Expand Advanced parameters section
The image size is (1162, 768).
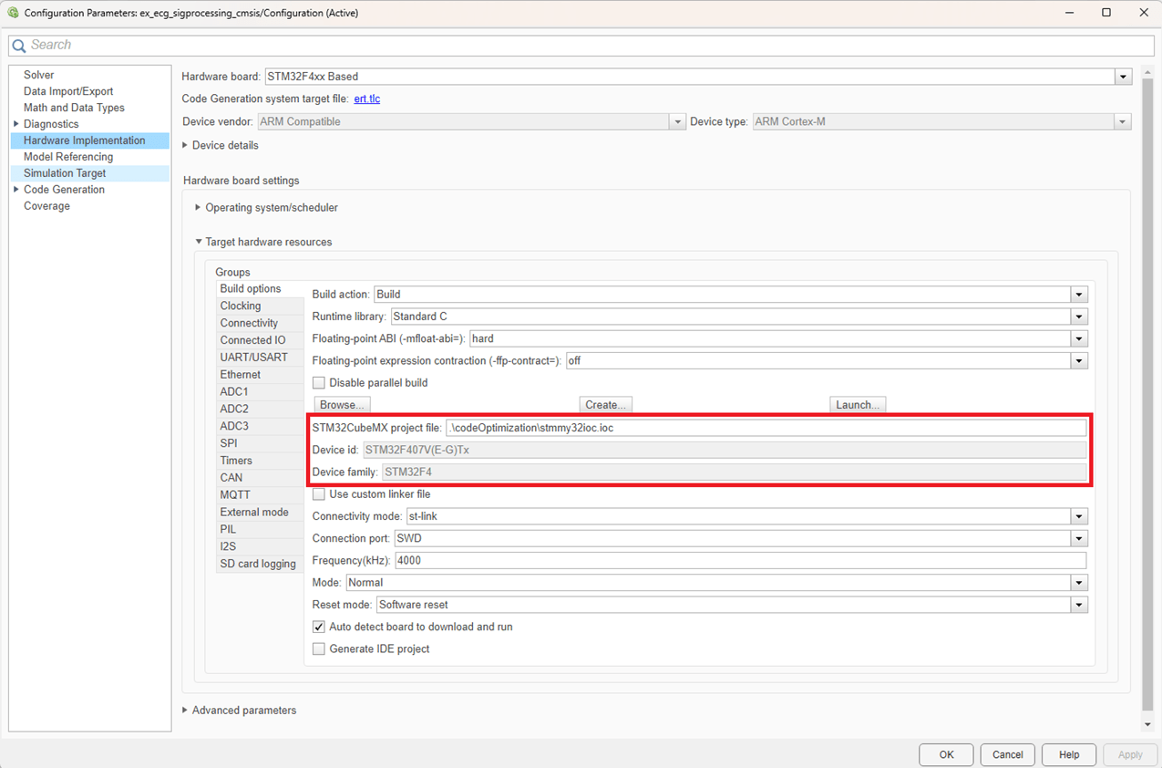tap(186, 711)
